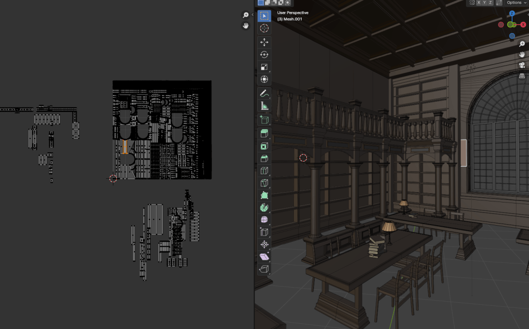The width and height of the screenshot is (529, 329).
Task: Activate the 3D Cursor tool
Action: point(264,28)
